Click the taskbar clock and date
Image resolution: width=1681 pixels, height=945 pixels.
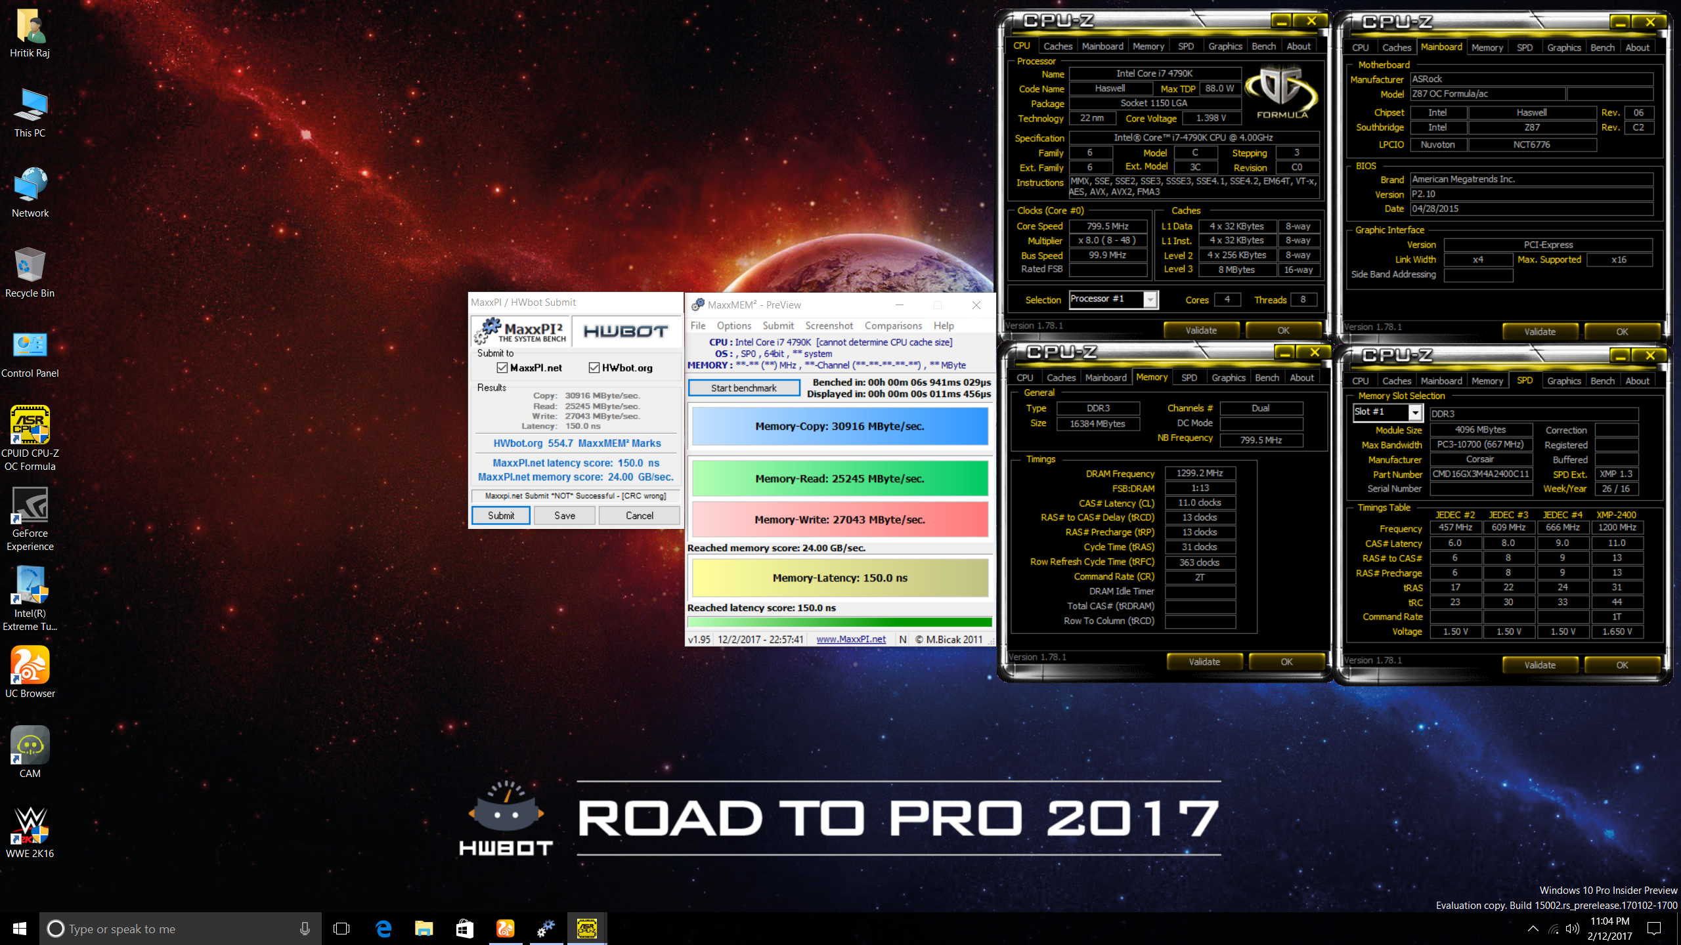pyautogui.click(x=1609, y=929)
